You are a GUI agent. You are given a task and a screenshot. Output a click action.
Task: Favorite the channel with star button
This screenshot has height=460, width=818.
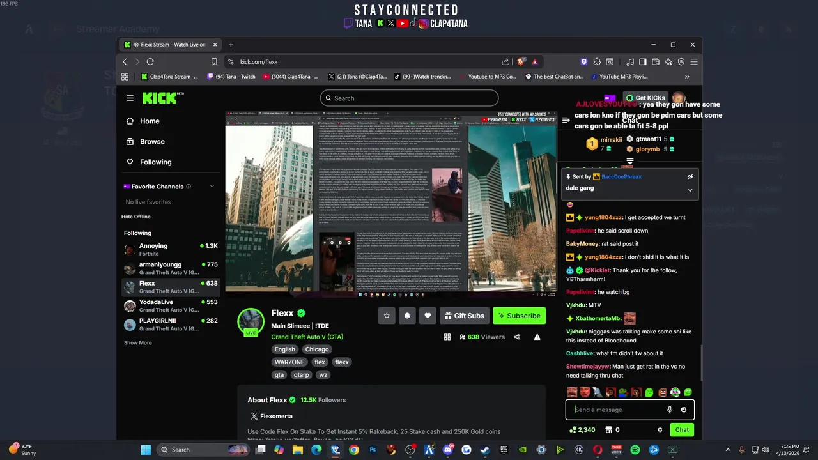coord(386,316)
